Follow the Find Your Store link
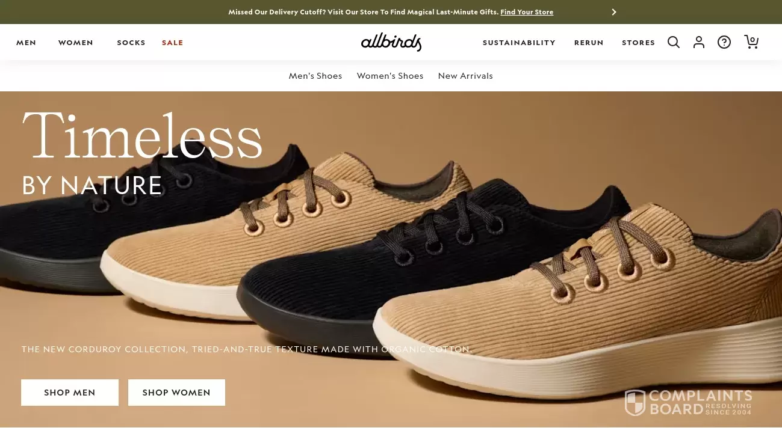This screenshot has height=428, width=782. [x=527, y=12]
